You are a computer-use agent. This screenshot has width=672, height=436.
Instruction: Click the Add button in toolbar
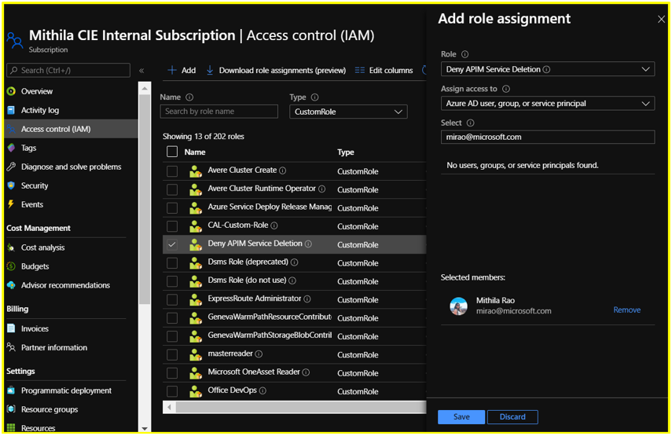coord(182,70)
